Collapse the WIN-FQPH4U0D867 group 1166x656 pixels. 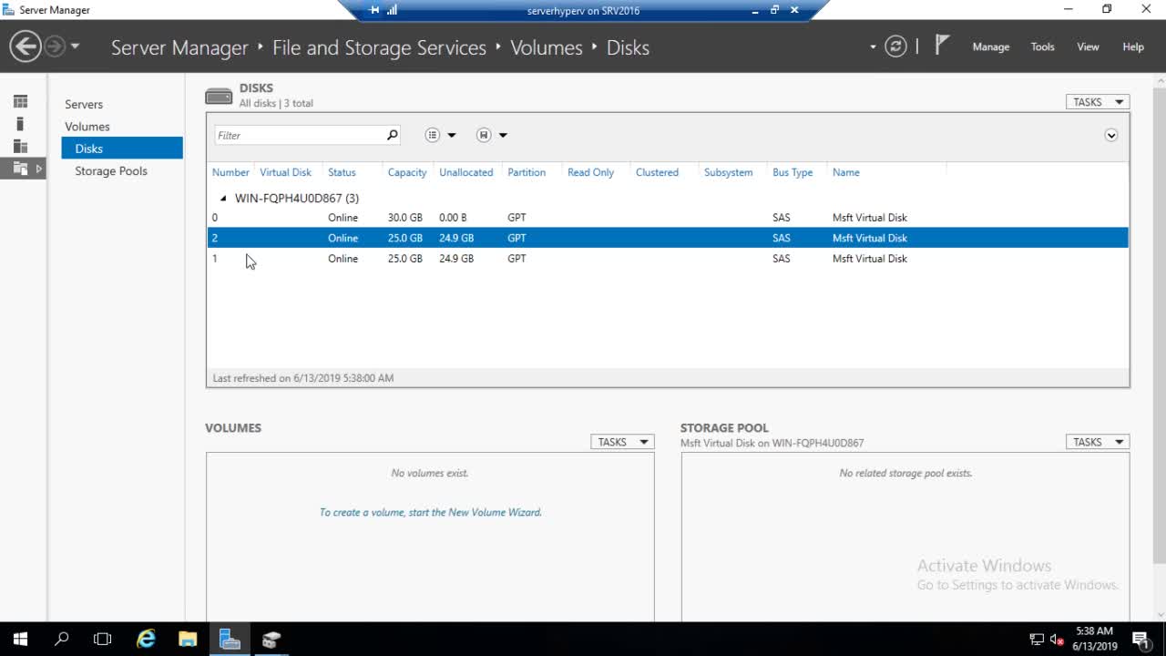click(223, 198)
